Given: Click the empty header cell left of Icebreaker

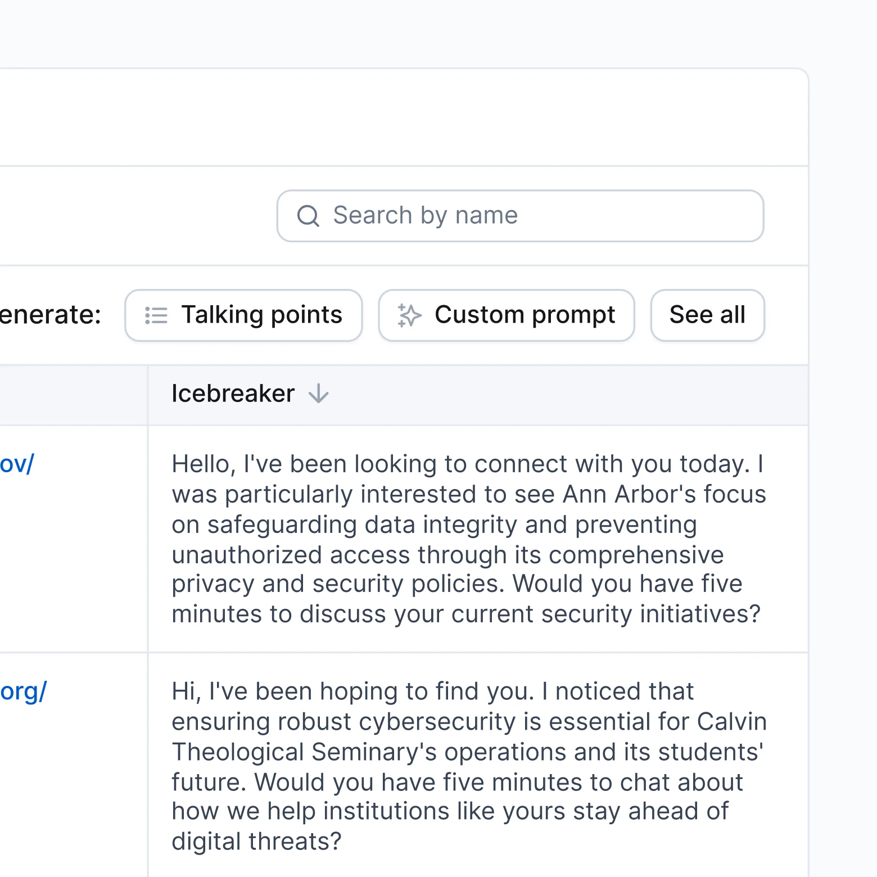Looking at the screenshot, I should pos(73,395).
